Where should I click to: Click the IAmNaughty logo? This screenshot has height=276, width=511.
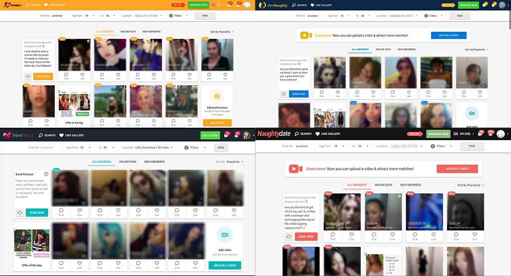(x=273, y=5)
